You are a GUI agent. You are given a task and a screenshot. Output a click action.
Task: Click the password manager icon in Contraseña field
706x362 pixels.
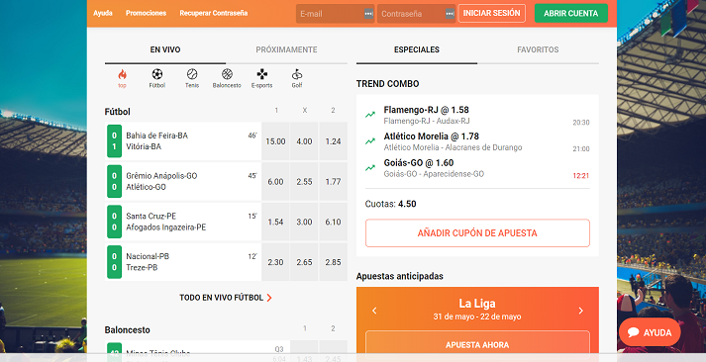click(x=450, y=14)
